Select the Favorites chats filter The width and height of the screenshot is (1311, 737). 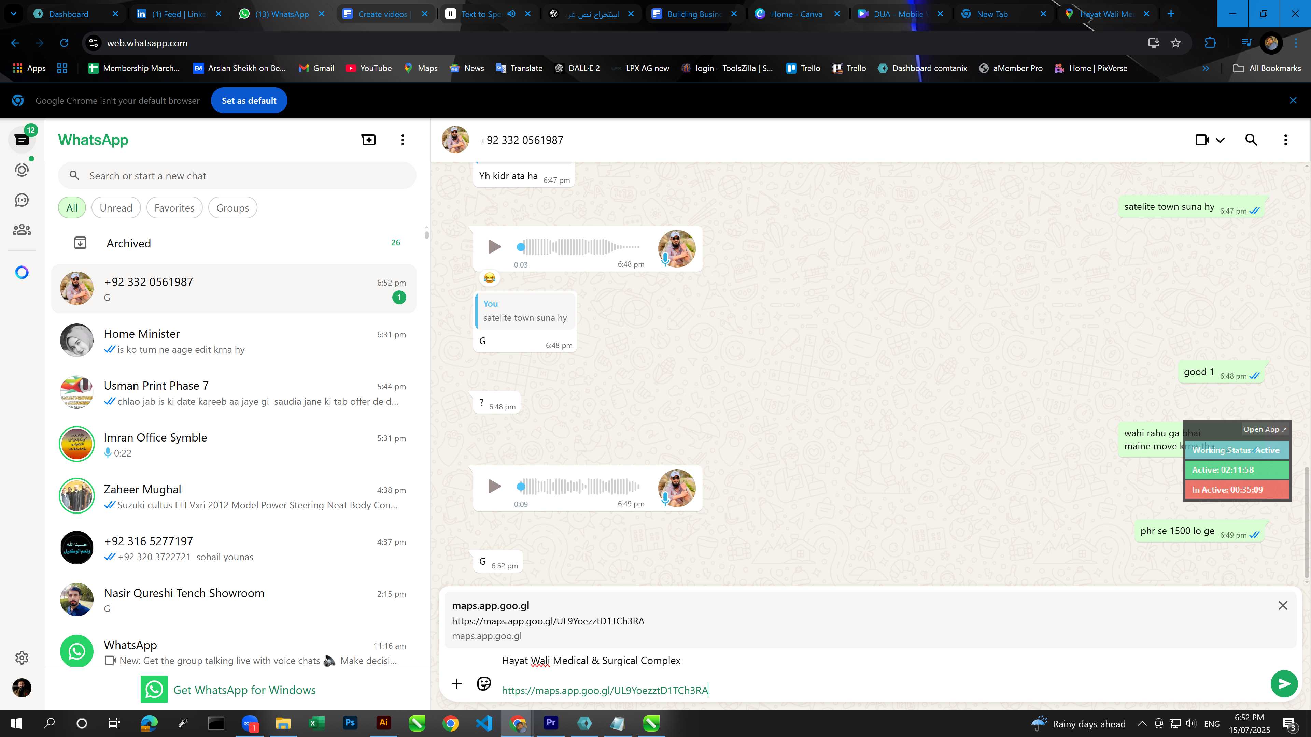(174, 208)
